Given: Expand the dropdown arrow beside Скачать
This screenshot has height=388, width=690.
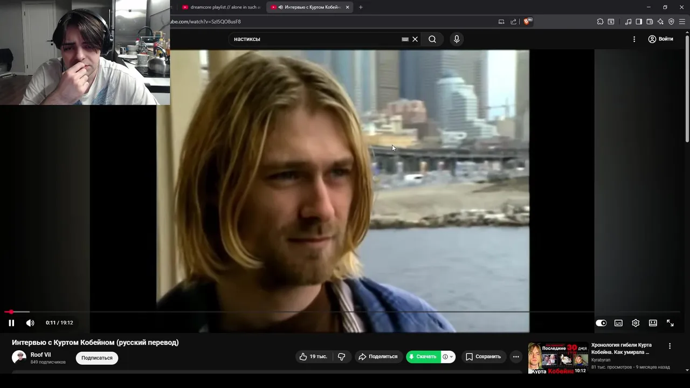Looking at the screenshot, I should click(451, 357).
